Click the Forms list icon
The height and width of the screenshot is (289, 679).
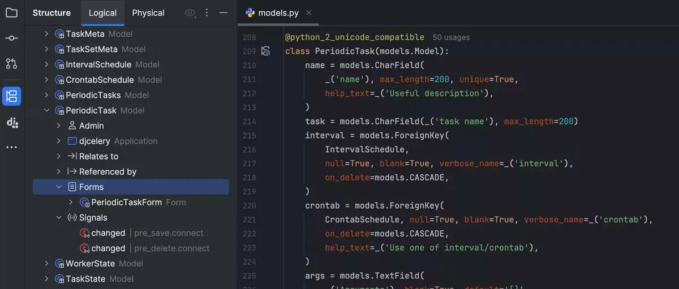click(x=72, y=187)
